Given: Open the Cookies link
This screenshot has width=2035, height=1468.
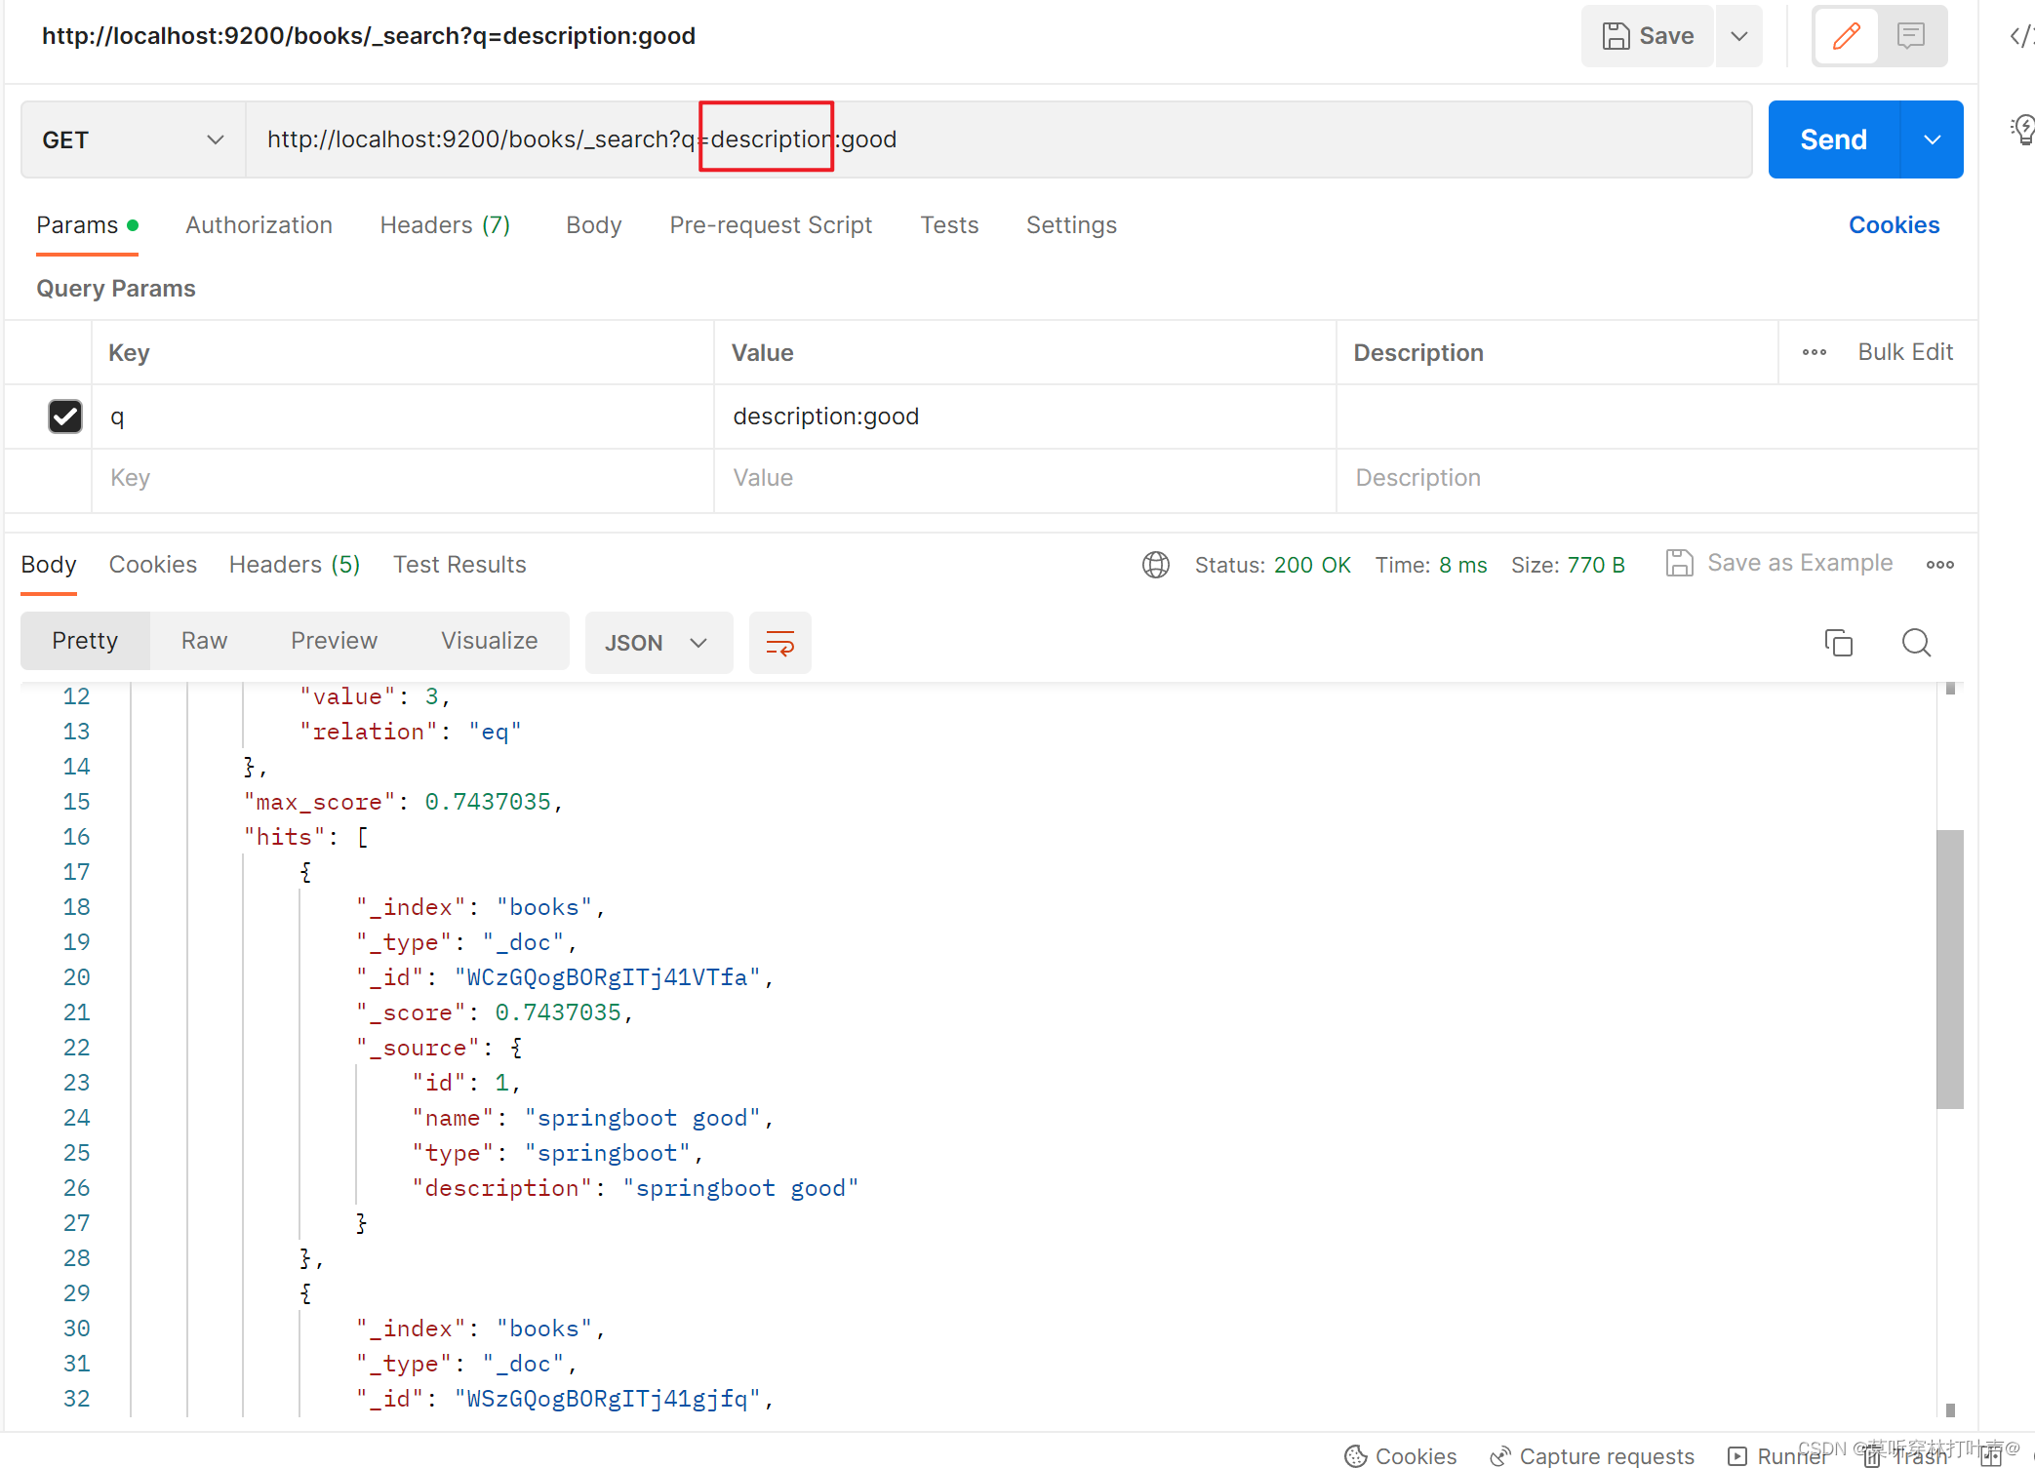Looking at the screenshot, I should pyautogui.click(x=1894, y=225).
